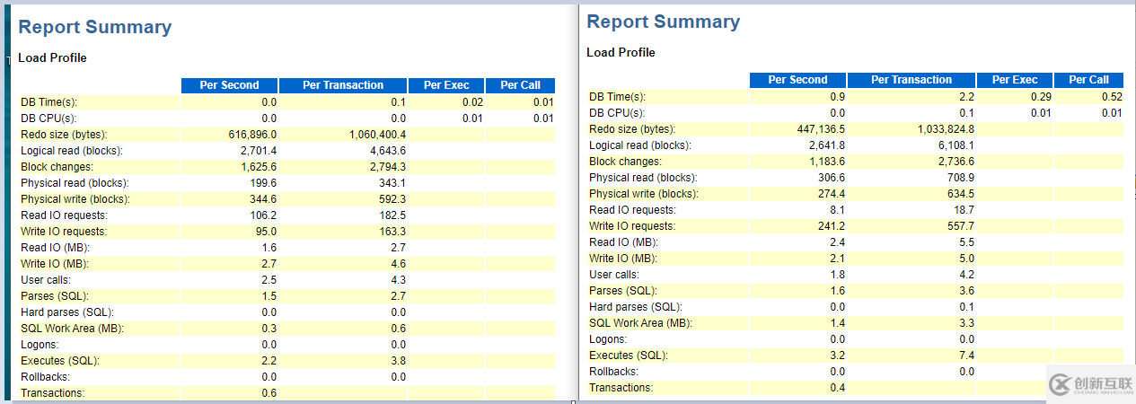
Task: Click the left report's Load Profile subheading
Action: pos(53,57)
